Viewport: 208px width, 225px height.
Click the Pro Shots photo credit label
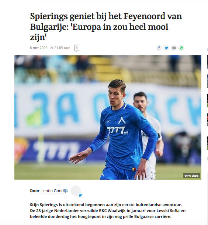tap(191, 176)
